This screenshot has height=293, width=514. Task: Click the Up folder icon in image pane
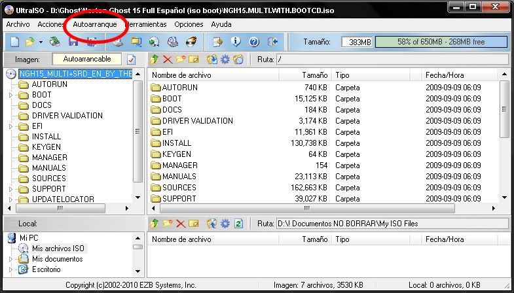155,60
